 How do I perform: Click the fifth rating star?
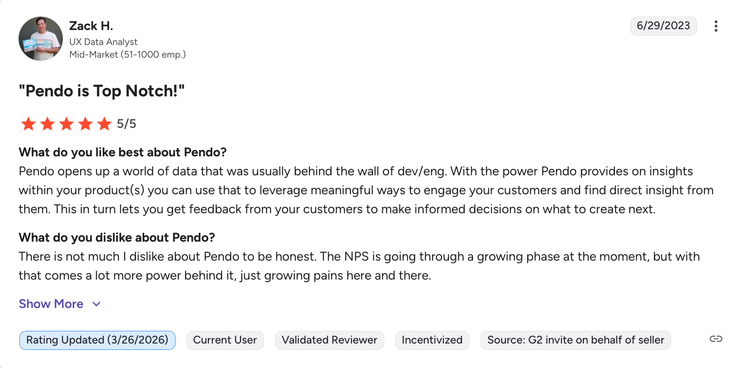tap(104, 124)
